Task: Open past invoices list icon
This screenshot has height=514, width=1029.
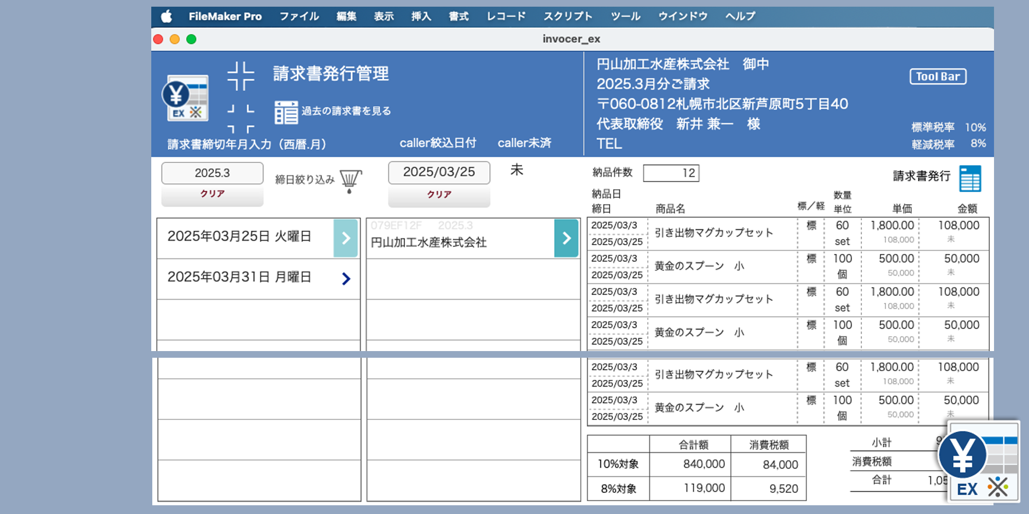Action: pos(286,112)
